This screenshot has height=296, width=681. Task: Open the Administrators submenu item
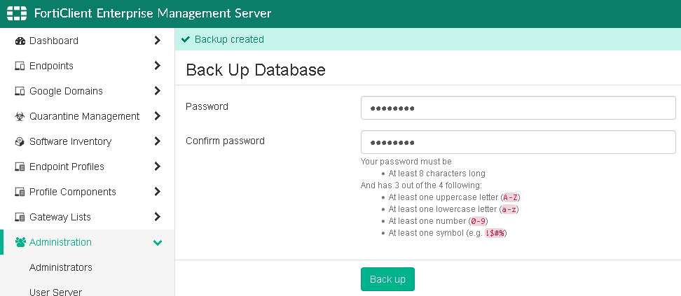61,267
